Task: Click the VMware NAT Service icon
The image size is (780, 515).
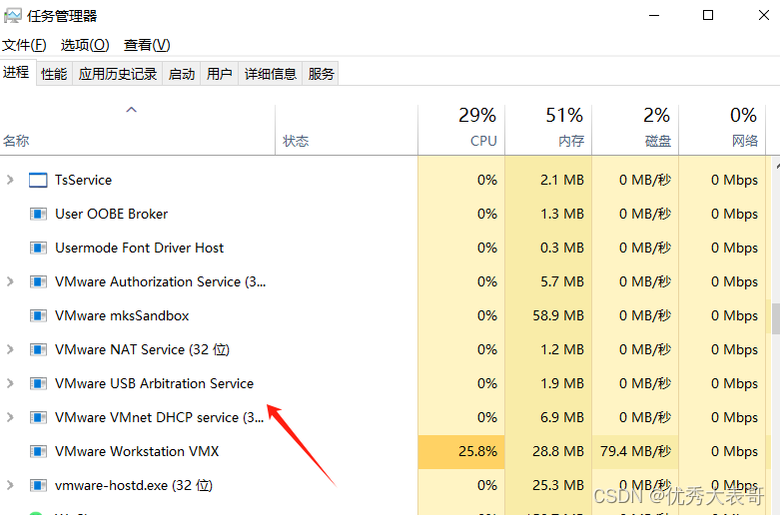Action: click(38, 349)
